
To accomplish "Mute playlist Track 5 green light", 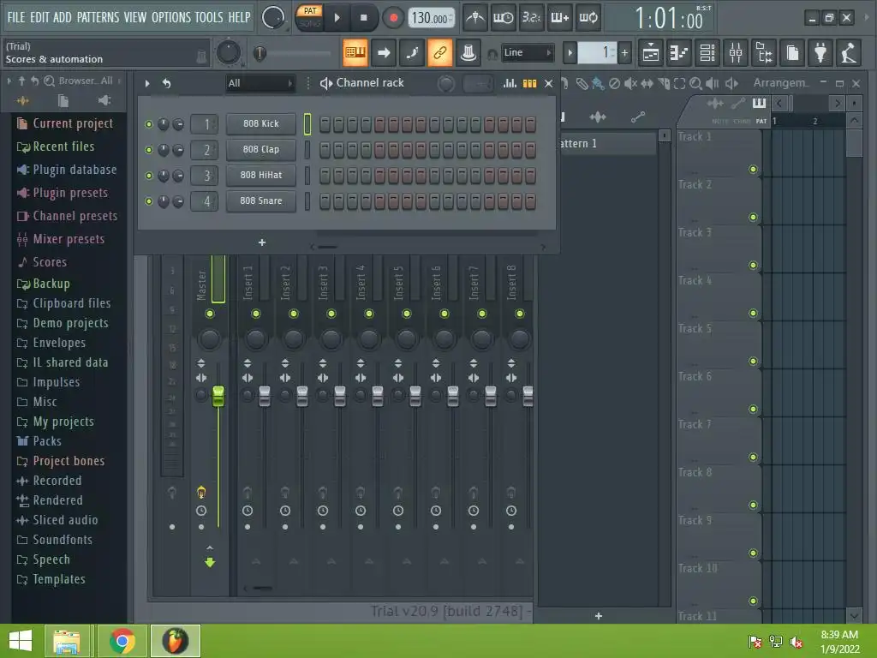I will coord(754,362).
